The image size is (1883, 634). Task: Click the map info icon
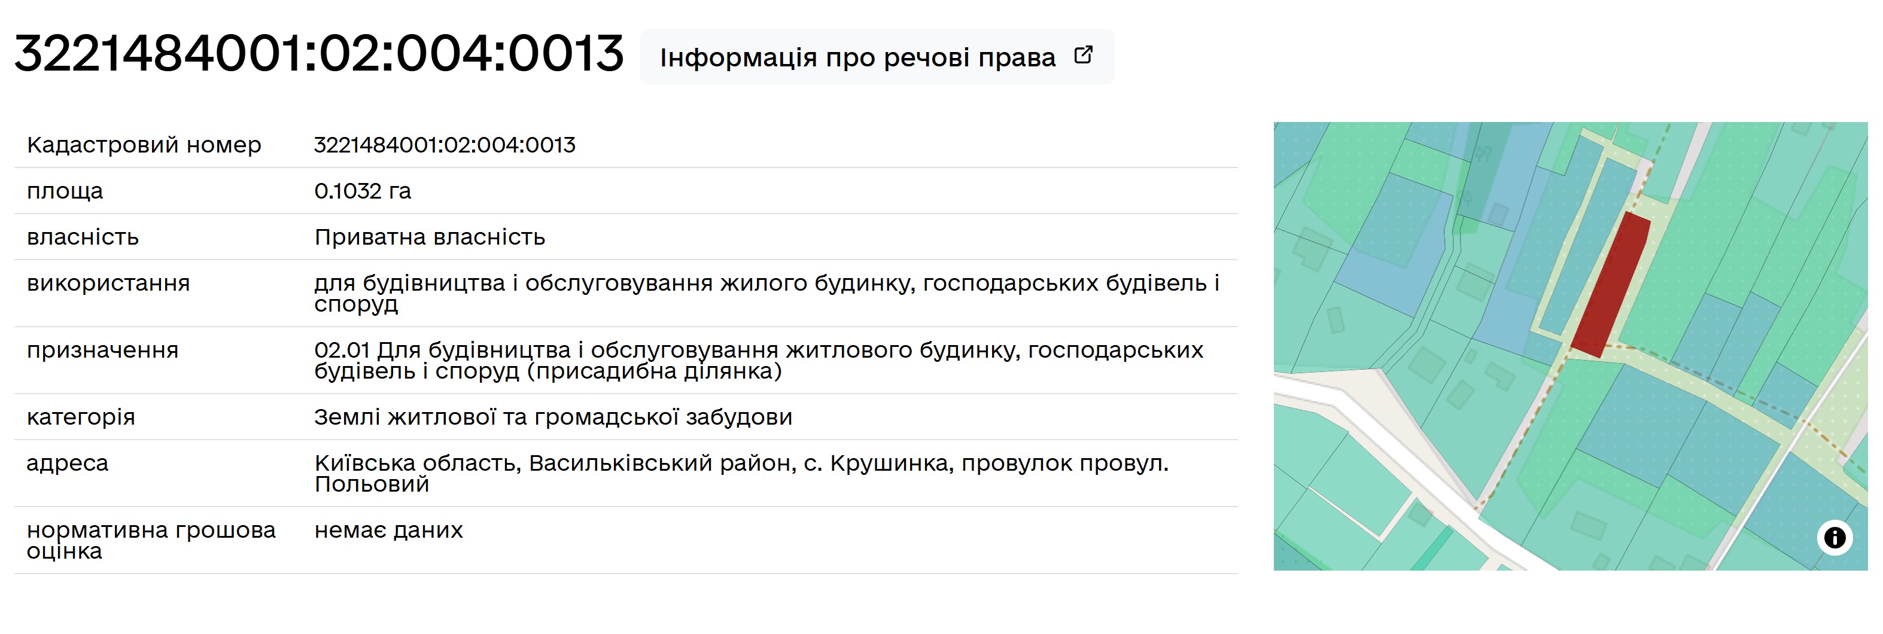tap(1834, 538)
